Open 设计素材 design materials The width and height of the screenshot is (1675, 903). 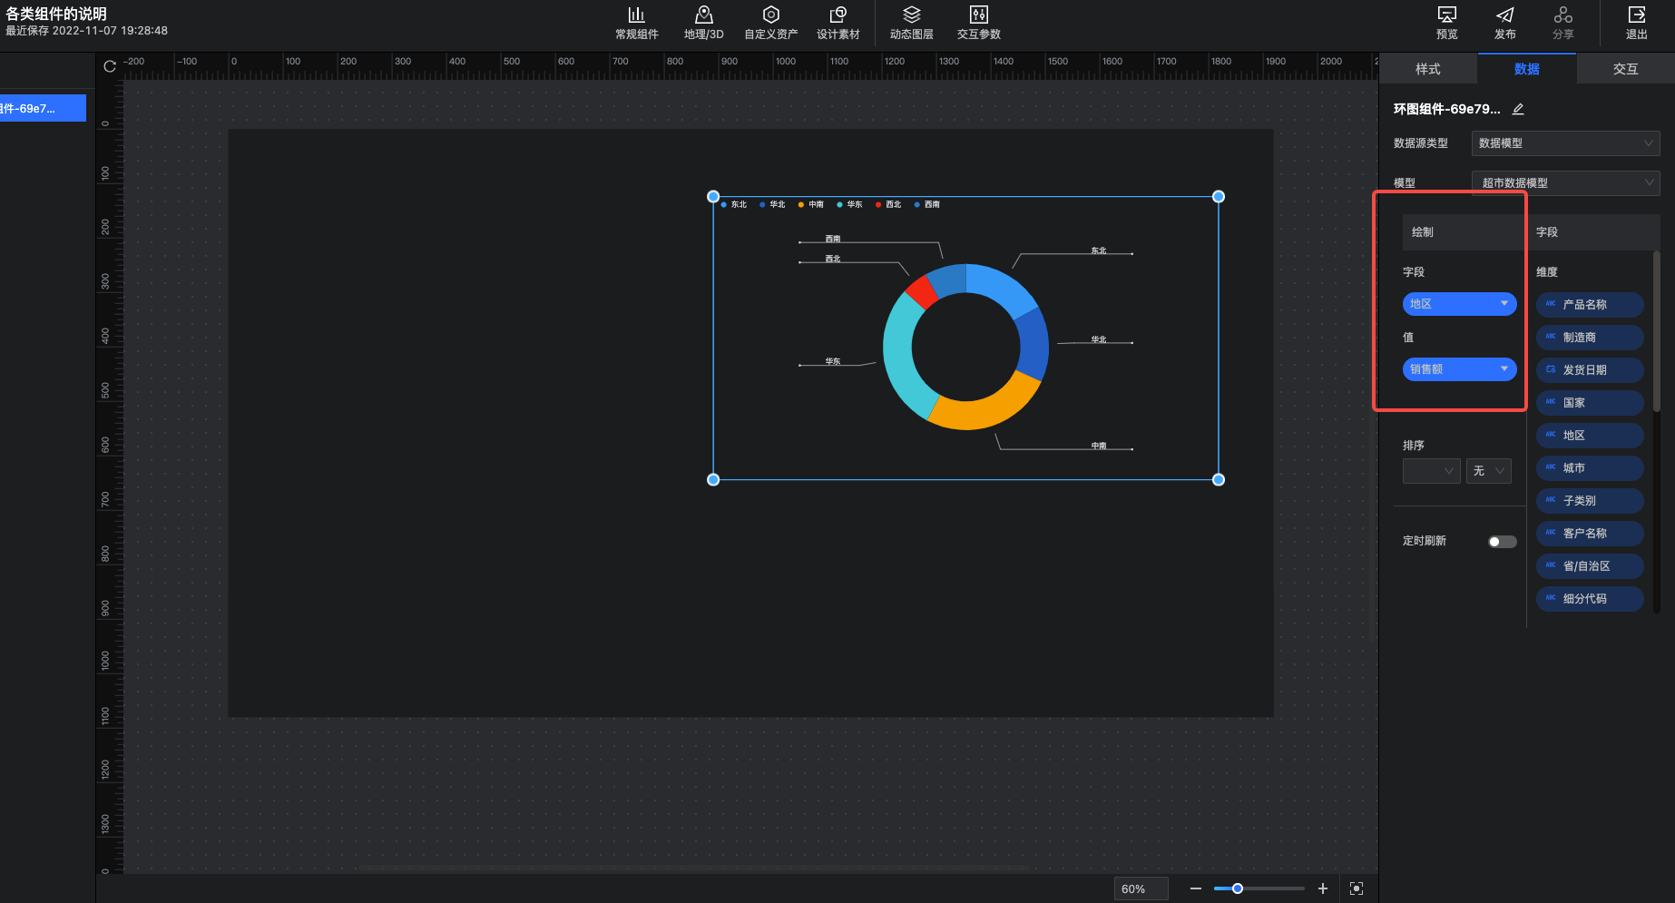tap(837, 23)
